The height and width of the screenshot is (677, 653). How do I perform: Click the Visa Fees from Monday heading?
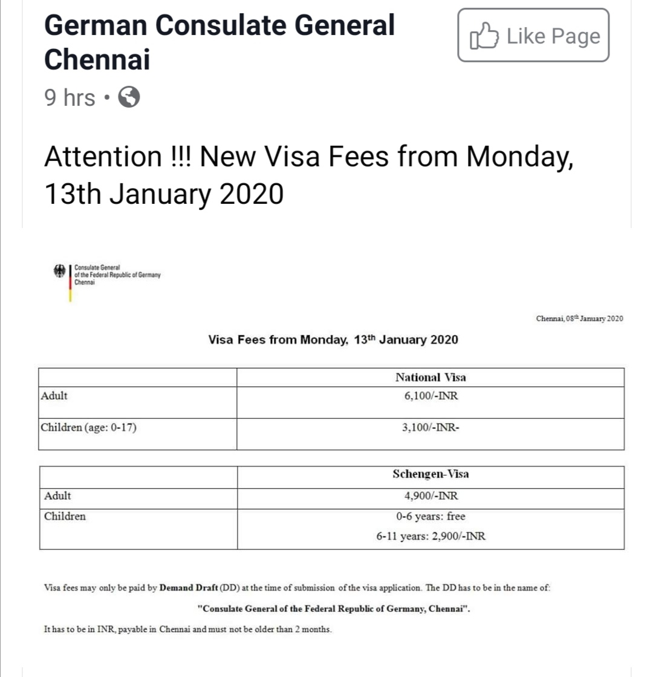[x=333, y=339]
